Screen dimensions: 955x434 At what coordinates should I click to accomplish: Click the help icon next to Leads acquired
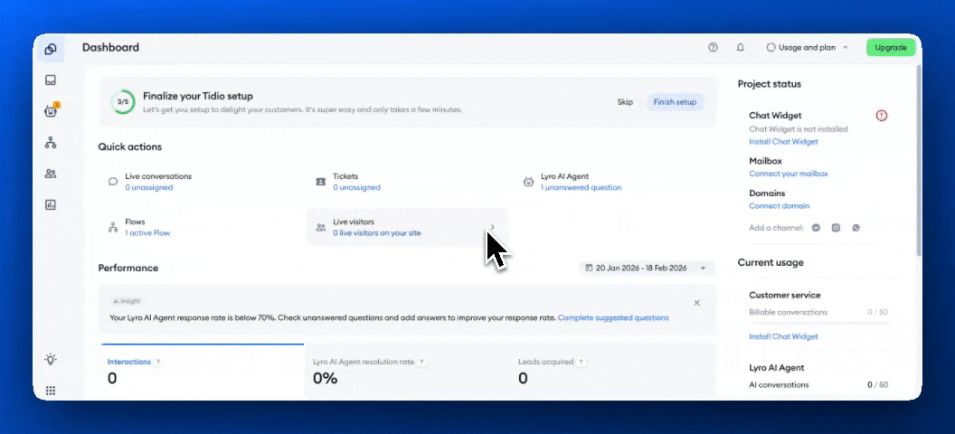[x=581, y=362]
